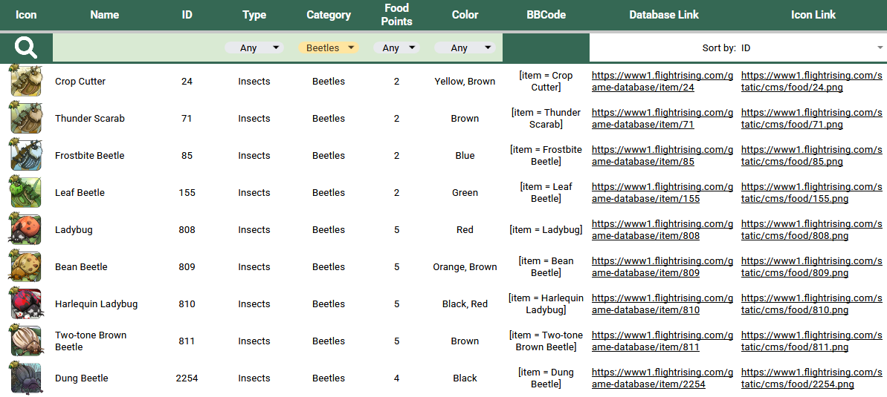This screenshot has height=397, width=887.
Task: Select the name cell 'Crop Cutter'
Action: pos(80,82)
